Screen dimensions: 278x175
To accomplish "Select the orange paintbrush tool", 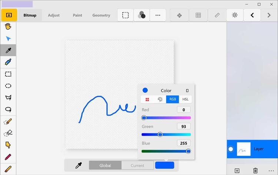I will [8, 169].
